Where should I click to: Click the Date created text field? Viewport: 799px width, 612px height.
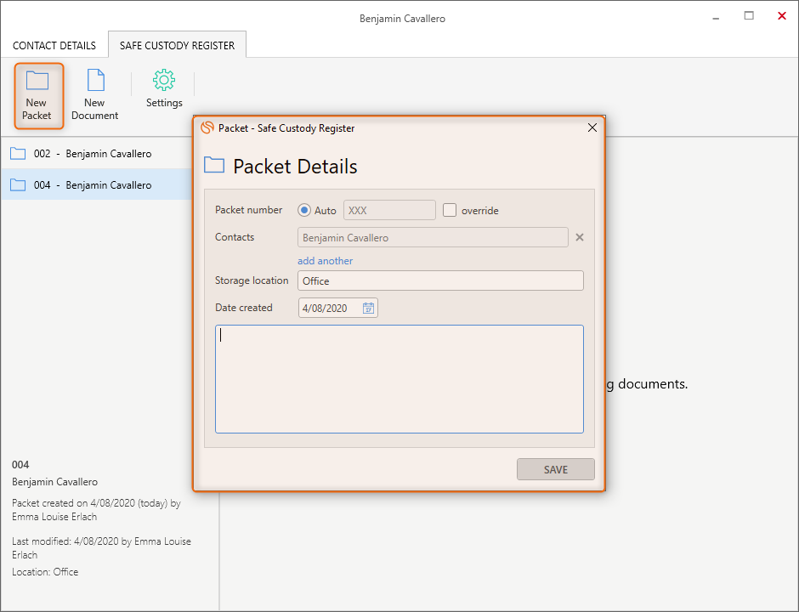(x=328, y=309)
